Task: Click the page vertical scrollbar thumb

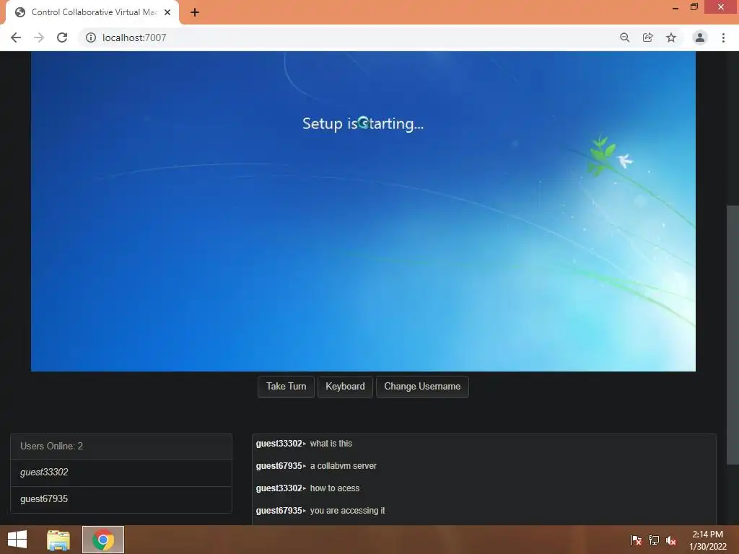Action: pyautogui.click(x=733, y=335)
